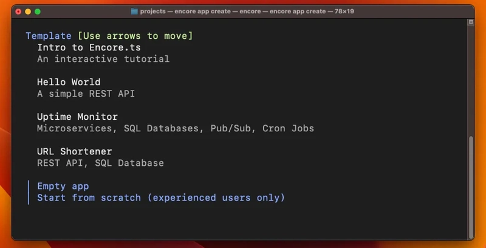
Task: Click "Start from scratch (experienced users only)"
Action: tap(161, 198)
